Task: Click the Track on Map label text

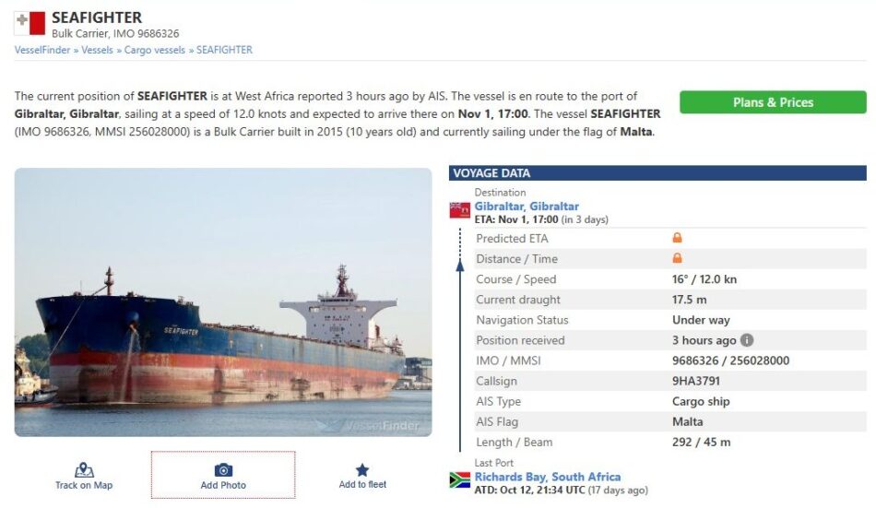Action: click(x=84, y=485)
